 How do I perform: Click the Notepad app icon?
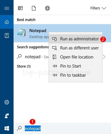point(21,33)
